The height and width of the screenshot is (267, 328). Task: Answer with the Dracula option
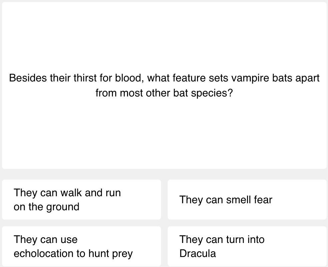247,246
